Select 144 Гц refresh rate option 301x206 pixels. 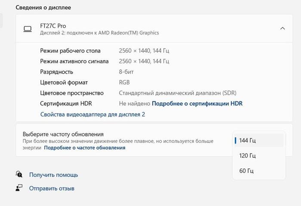coord(258,141)
